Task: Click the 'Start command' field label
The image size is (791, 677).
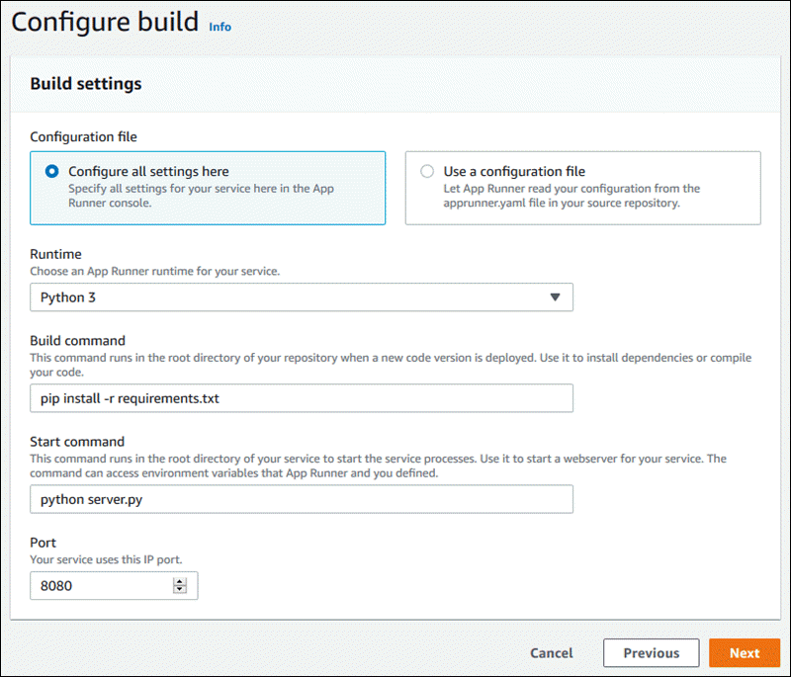Action: tap(78, 442)
